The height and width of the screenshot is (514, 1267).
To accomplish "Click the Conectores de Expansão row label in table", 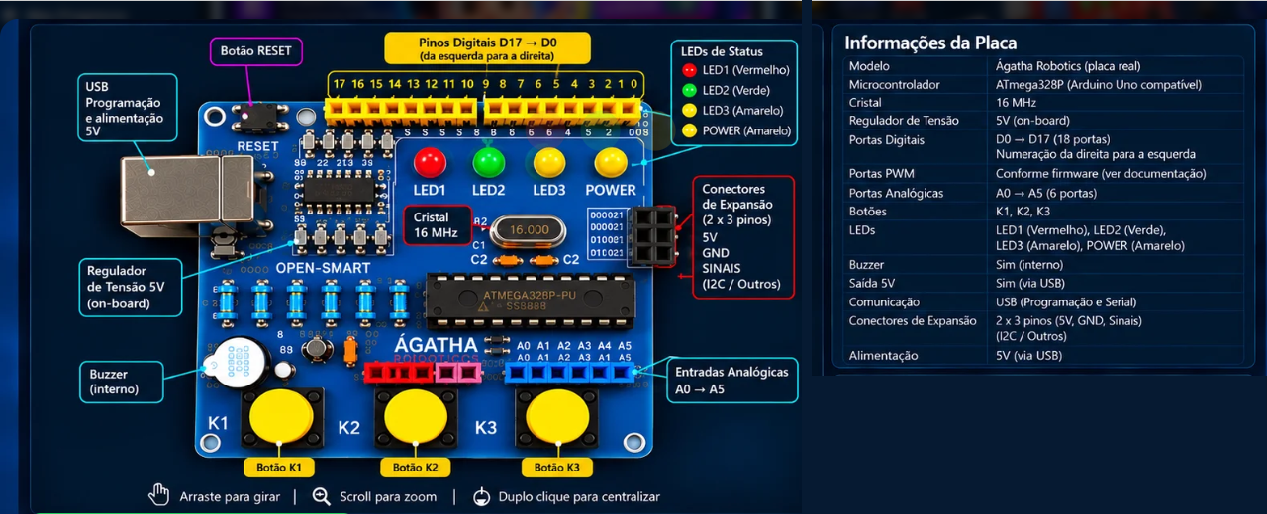I will click(913, 321).
